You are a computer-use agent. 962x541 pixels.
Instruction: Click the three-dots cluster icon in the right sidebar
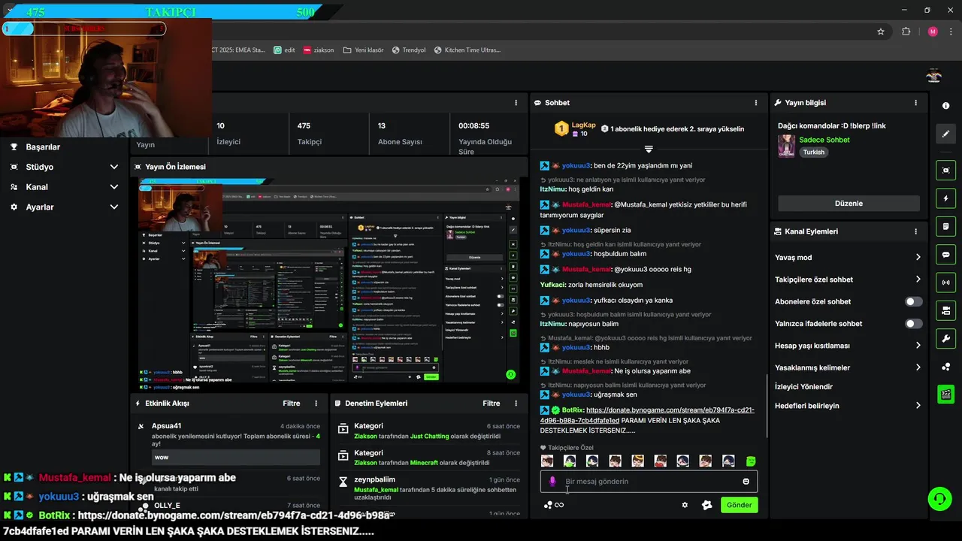point(945,366)
